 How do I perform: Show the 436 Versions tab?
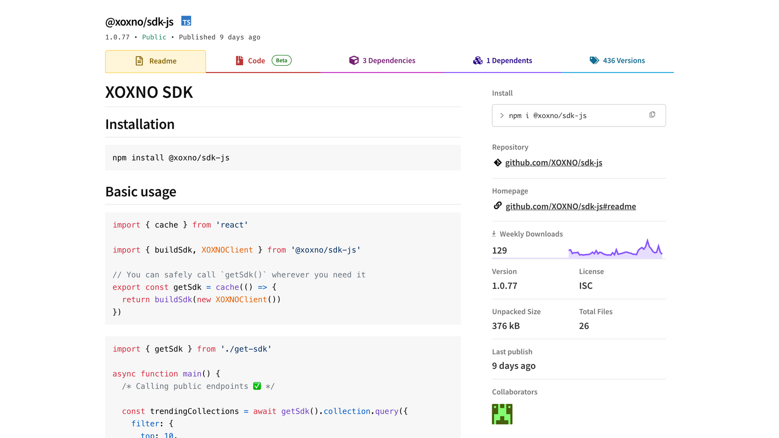pyautogui.click(x=624, y=61)
